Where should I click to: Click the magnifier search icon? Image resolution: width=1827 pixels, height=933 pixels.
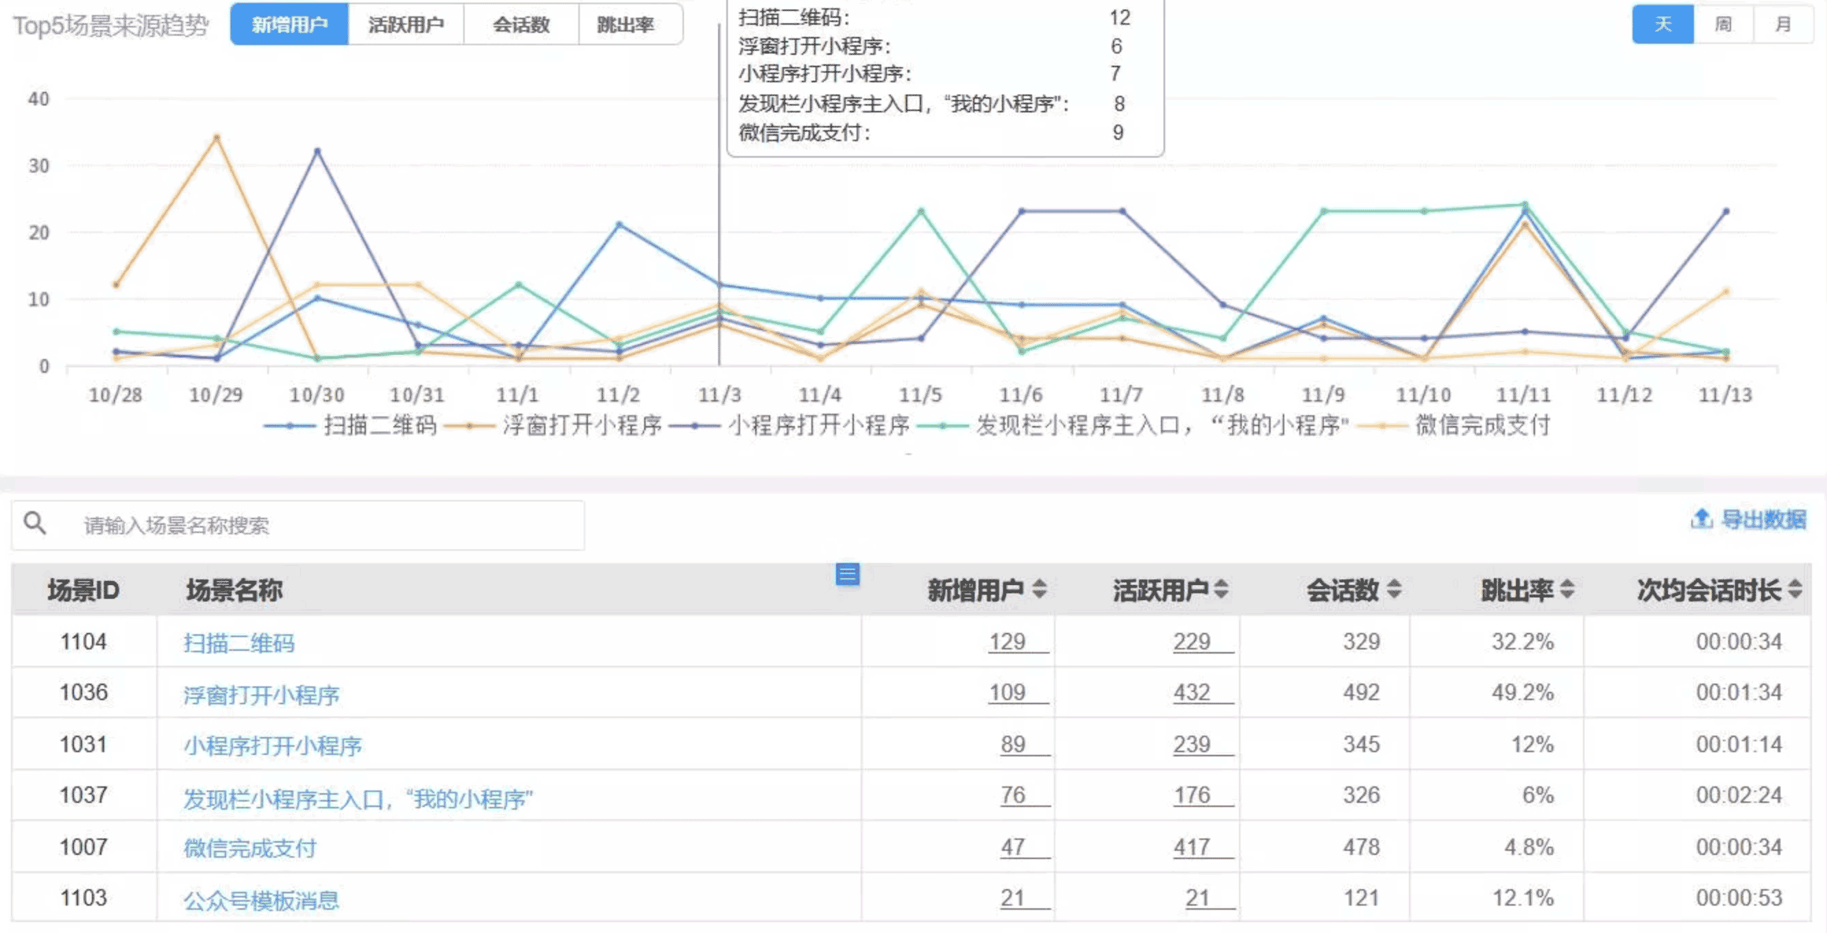coord(35,523)
